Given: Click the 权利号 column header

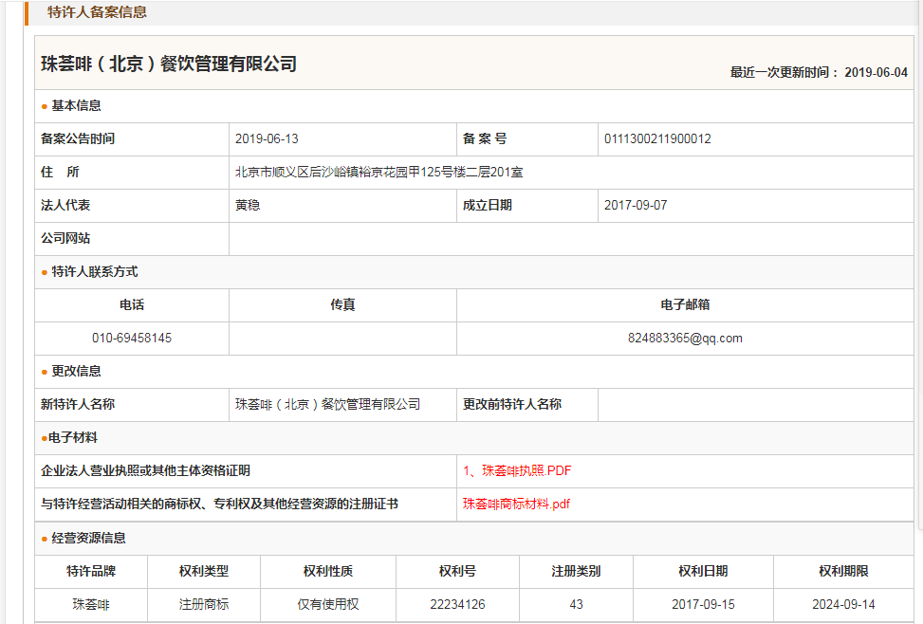Looking at the screenshot, I should [457, 571].
